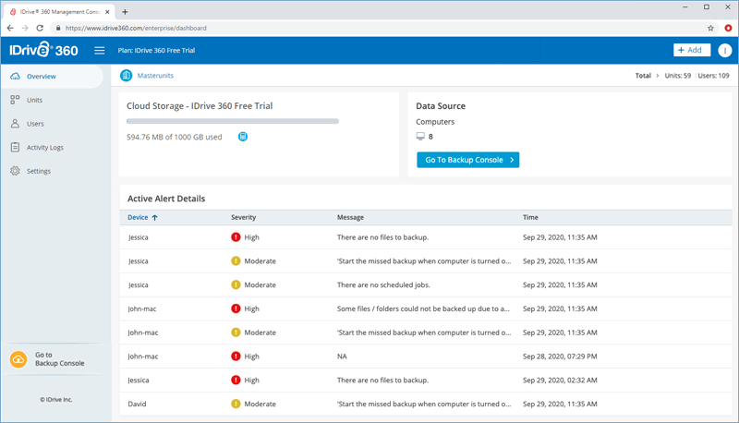
Task: Click the computer icon under Data Source
Action: point(421,137)
